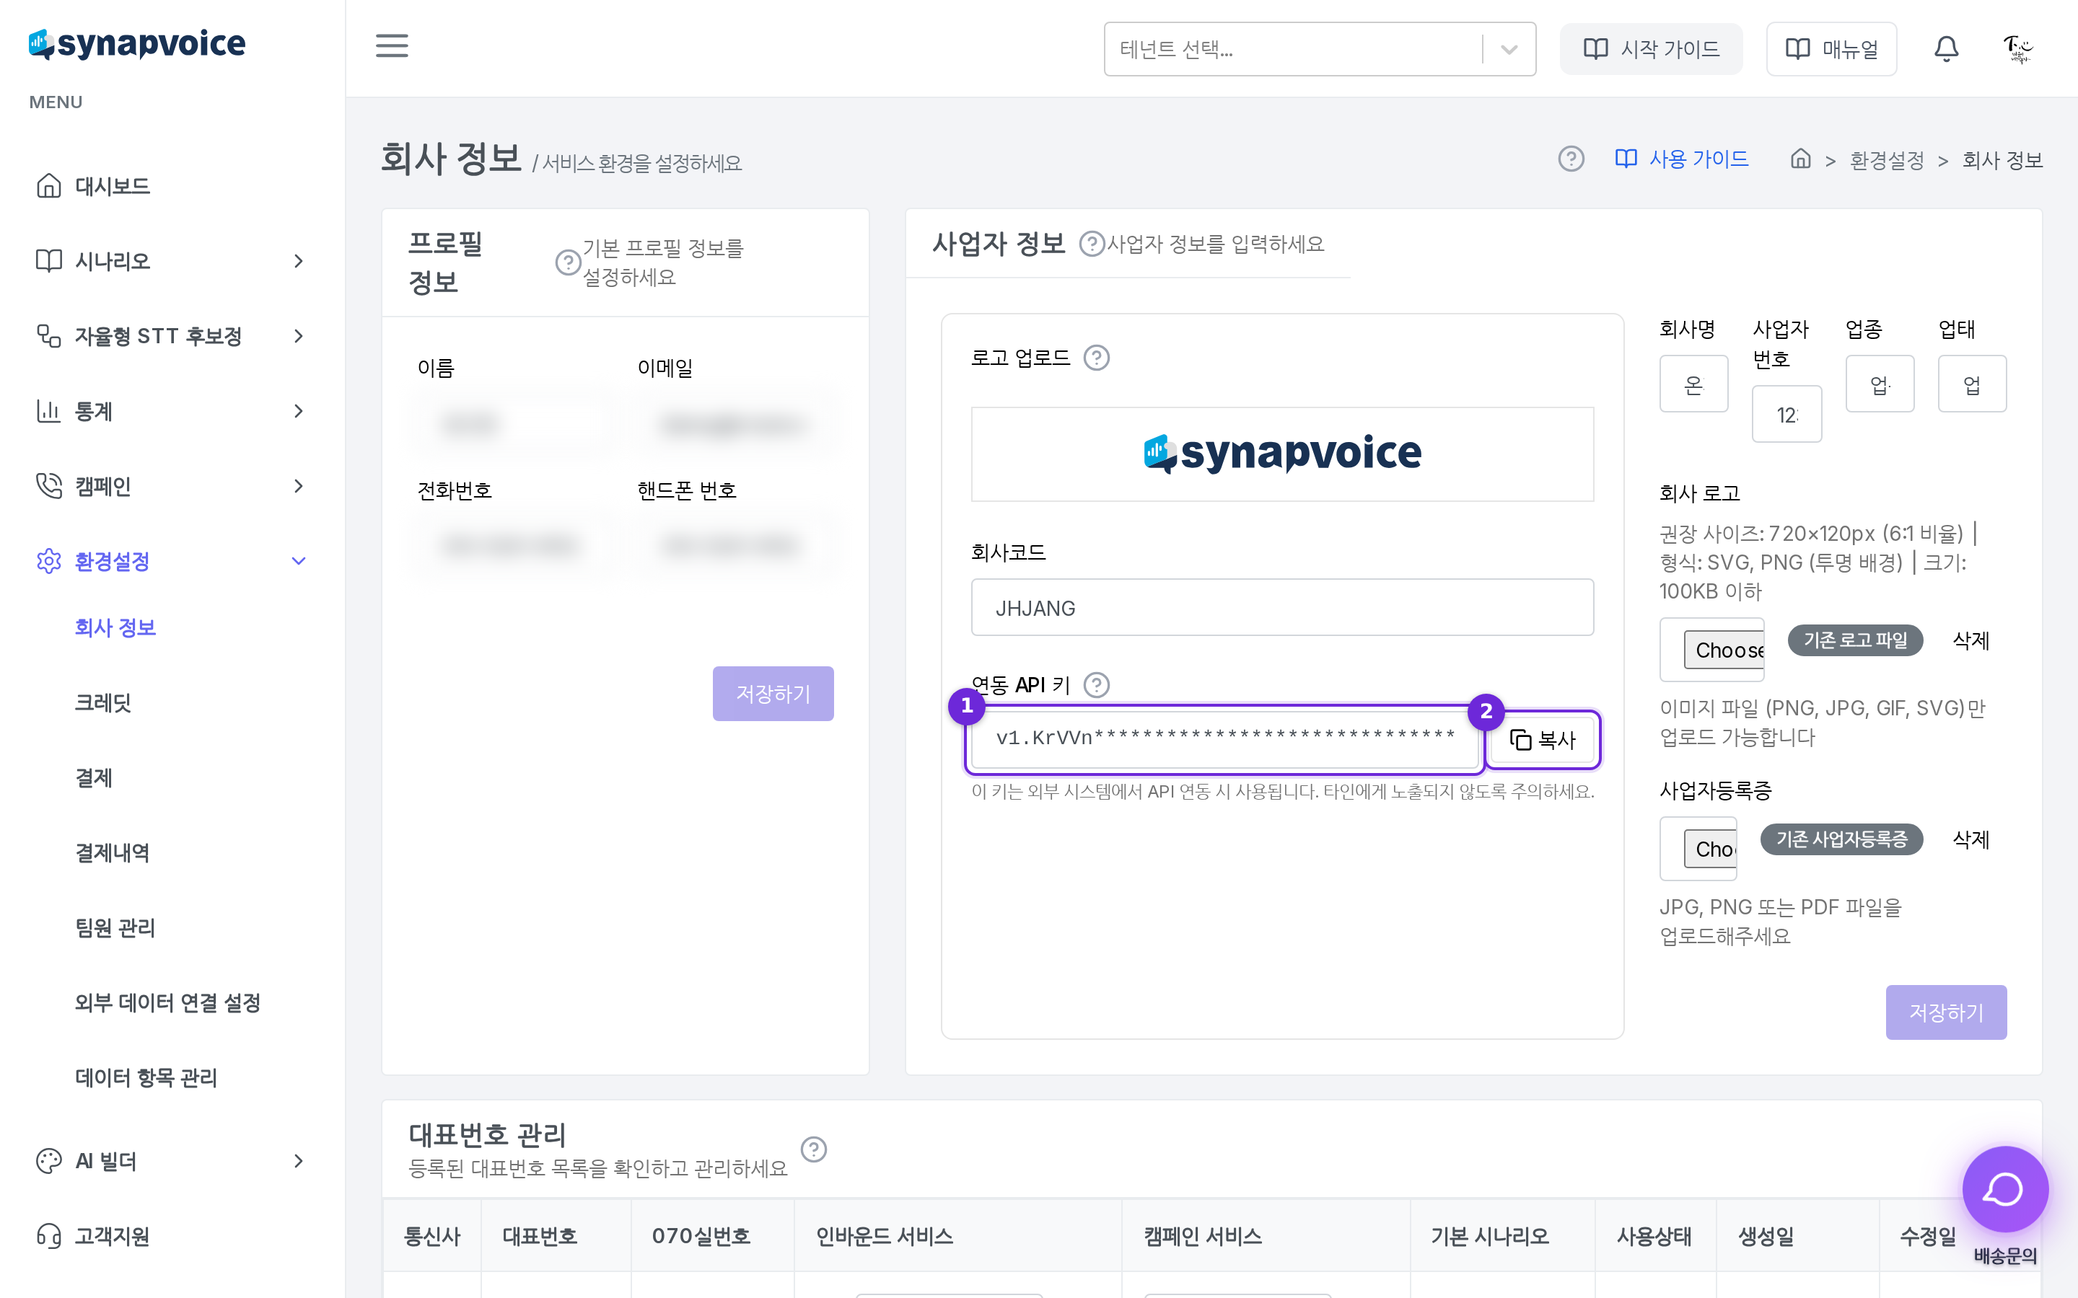This screenshot has width=2078, height=1298.
Task: Click the 회사명 input field
Action: pyautogui.click(x=1693, y=384)
